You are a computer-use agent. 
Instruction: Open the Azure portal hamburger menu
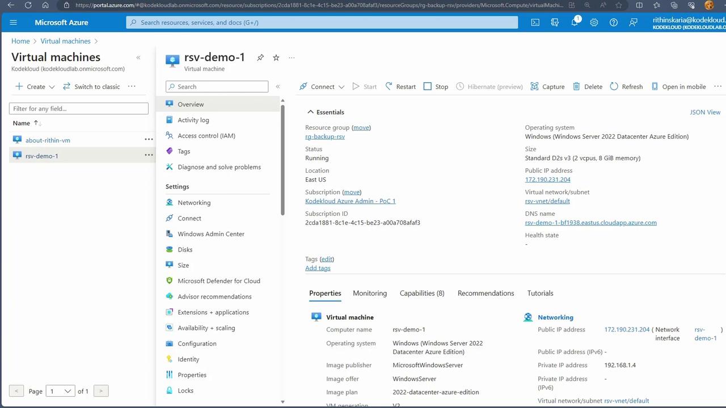tap(14, 23)
